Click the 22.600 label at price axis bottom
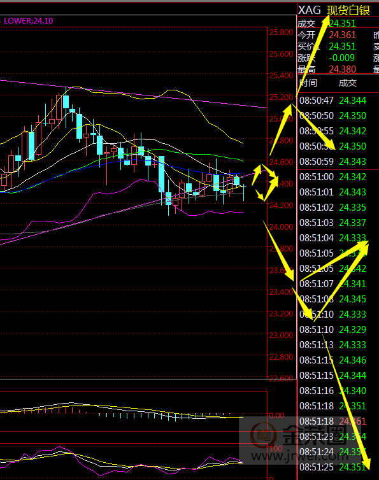This screenshot has height=480, width=379. [281, 379]
